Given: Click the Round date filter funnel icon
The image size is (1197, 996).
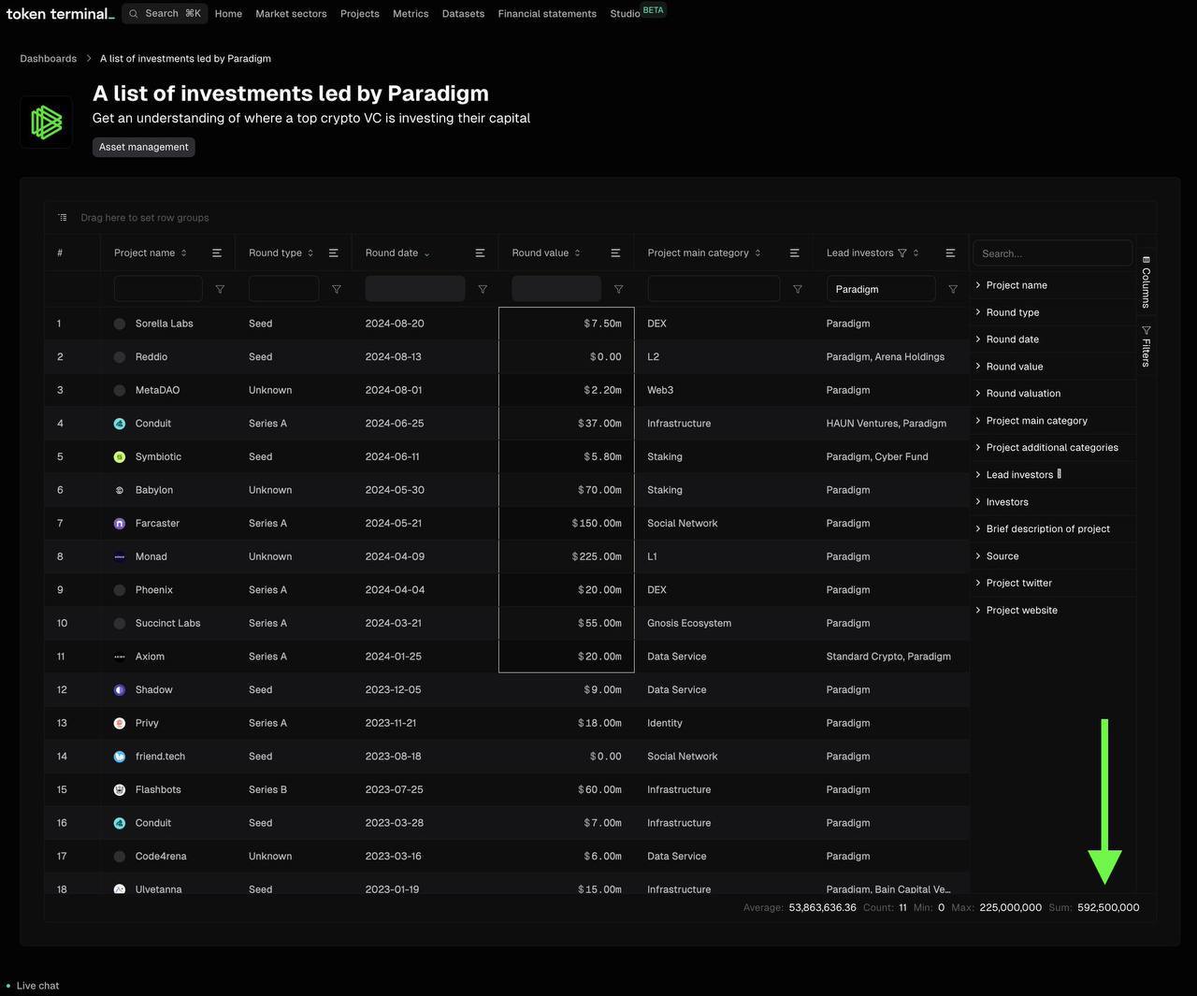Looking at the screenshot, I should [483, 289].
